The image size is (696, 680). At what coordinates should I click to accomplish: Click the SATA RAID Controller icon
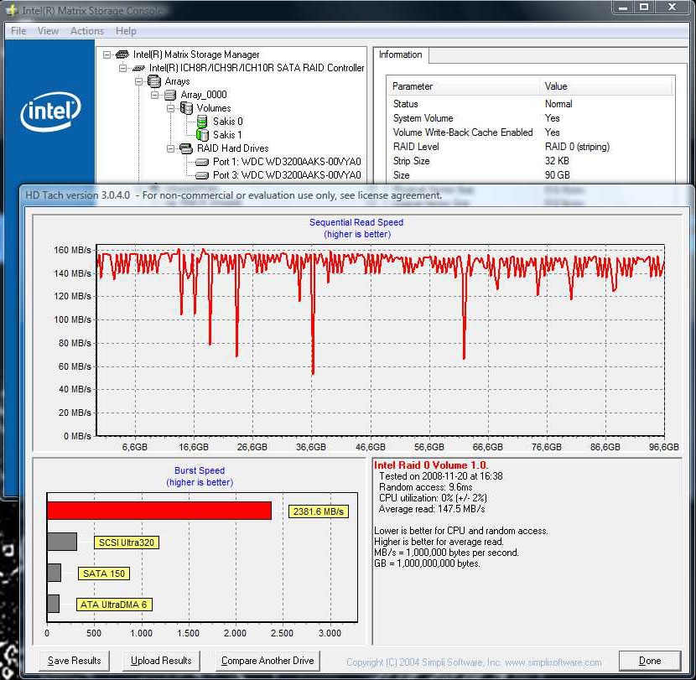click(x=138, y=68)
